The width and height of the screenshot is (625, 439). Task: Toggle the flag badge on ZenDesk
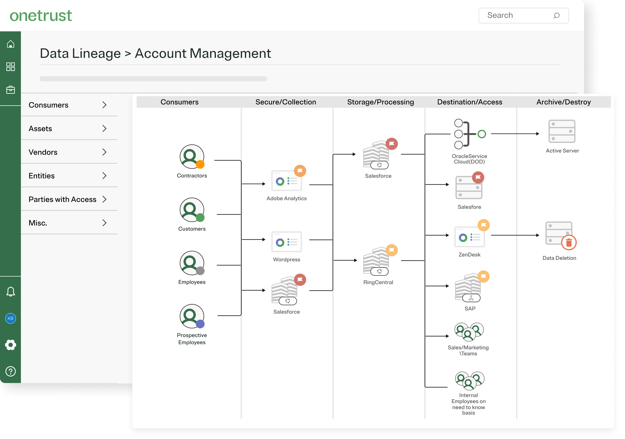coord(484,225)
